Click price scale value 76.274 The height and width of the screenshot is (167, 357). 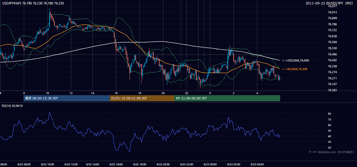tap(332, 72)
